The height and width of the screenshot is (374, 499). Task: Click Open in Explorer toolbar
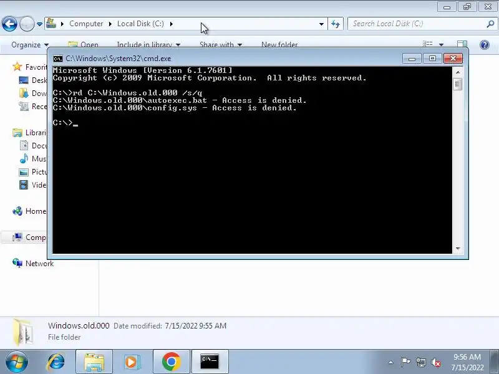click(84, 45)
